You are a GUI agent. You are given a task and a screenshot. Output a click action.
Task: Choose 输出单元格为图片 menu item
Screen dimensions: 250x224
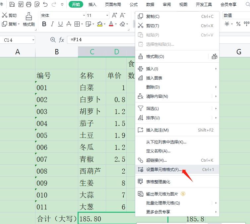(x=177, y=194)
